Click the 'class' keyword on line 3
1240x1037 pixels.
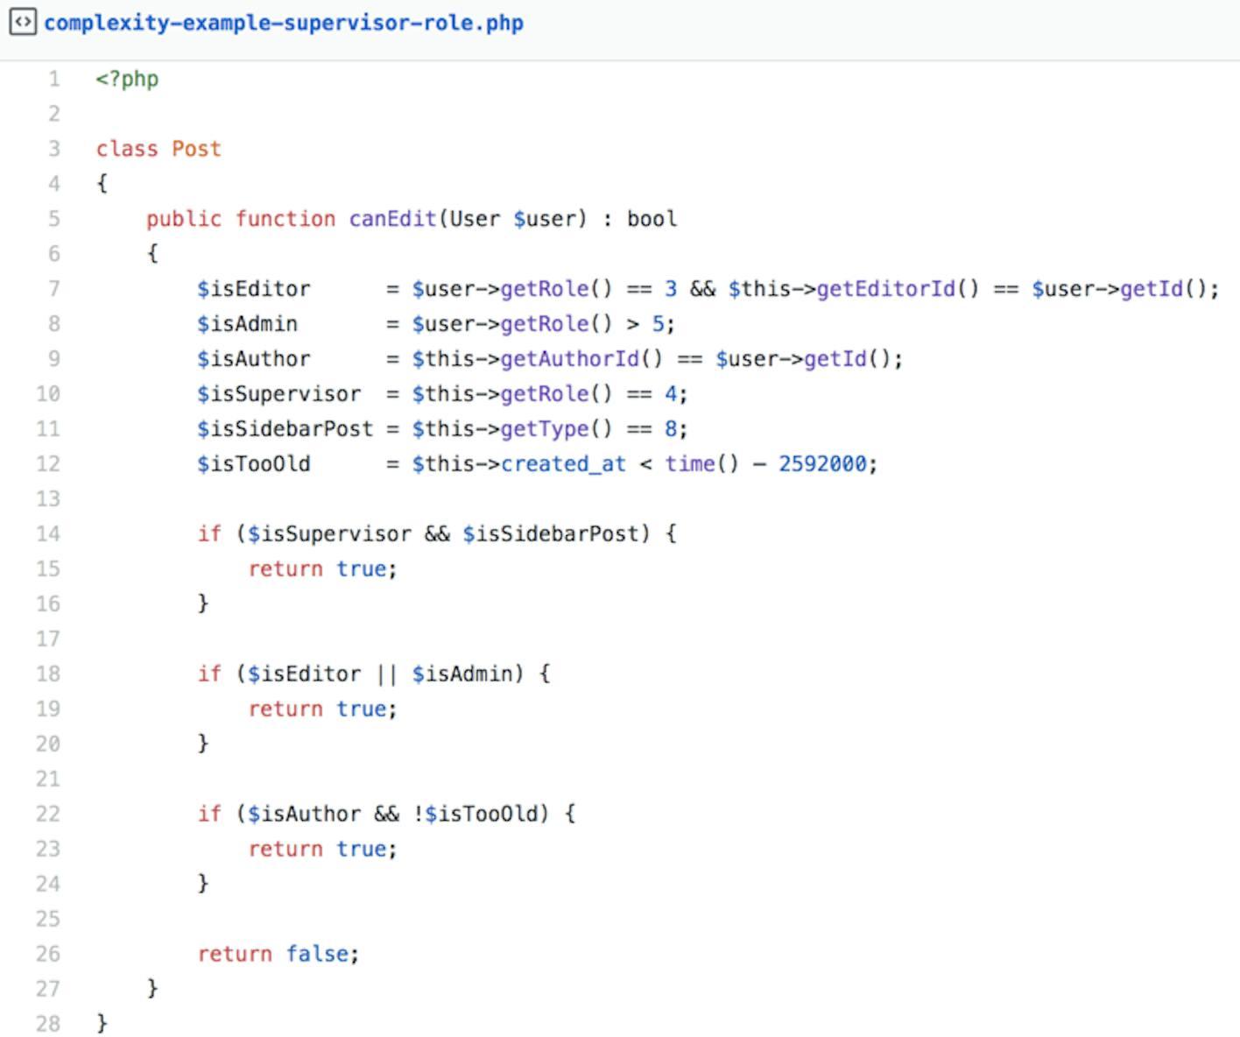[127, 149]
